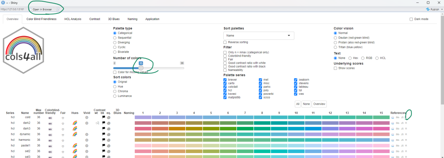Select the Diverging palette type
Screen dimensions: 444x158
point(115,42)
